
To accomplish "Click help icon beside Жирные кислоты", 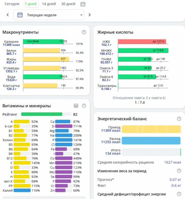I will click(x=179, y=32).
